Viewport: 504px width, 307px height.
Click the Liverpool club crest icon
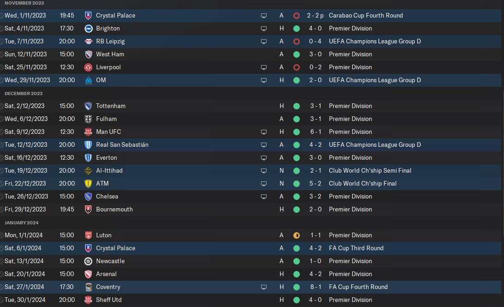click(x=89, y=67)
